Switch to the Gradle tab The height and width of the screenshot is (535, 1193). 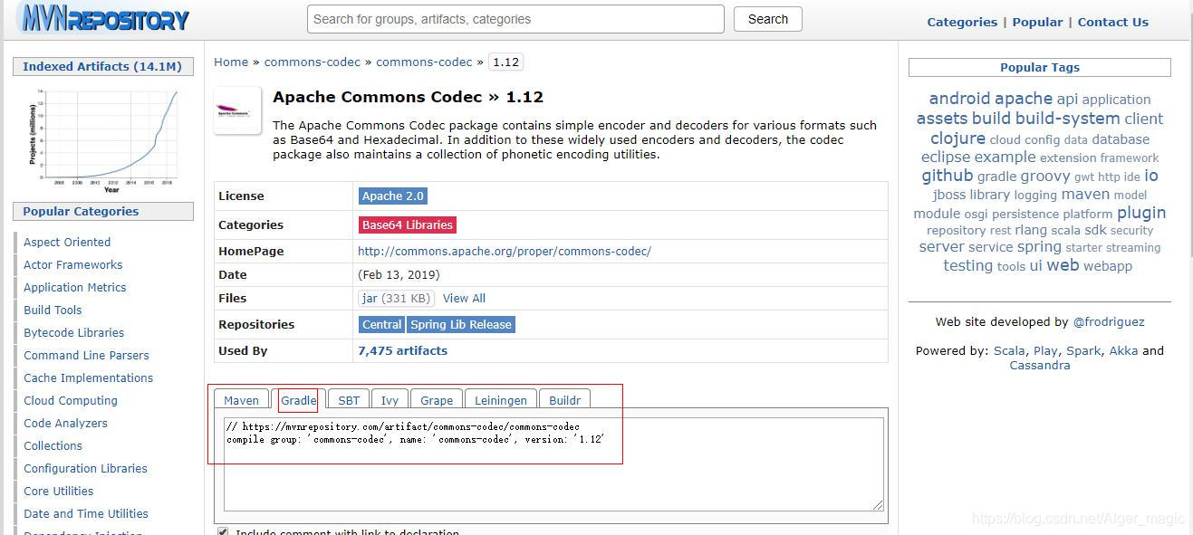tap(298, 400)
